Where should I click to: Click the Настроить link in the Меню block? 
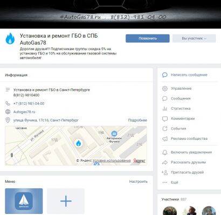[x=139, y=182]
